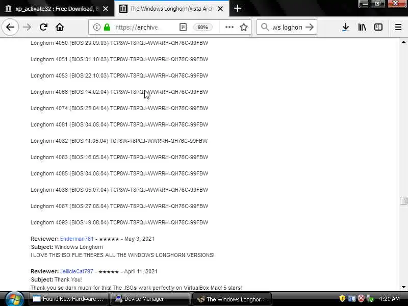408x306 pixels.
Task: Open the Windows Start orb
Action: (x=14, y=299)
